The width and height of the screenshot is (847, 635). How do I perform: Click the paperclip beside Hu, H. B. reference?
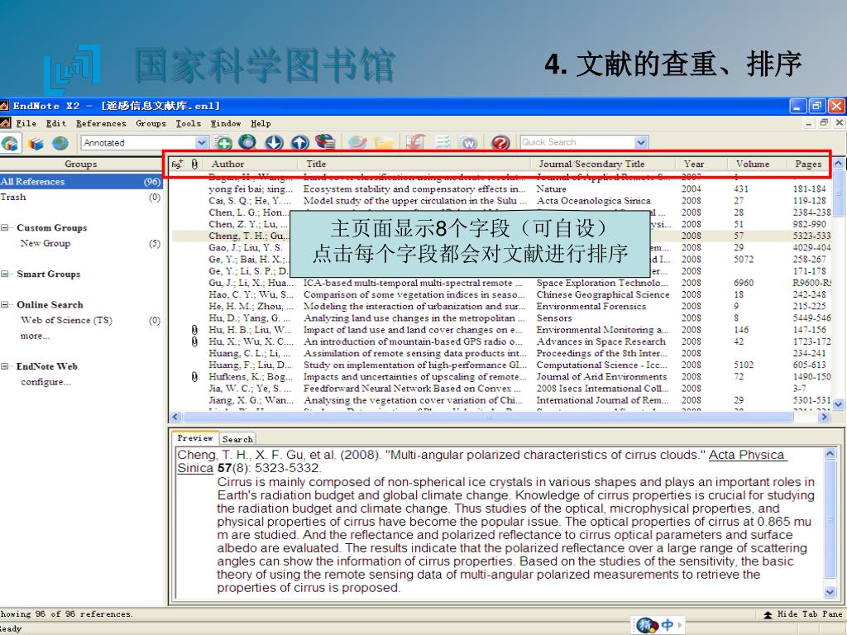coord(194,329)
